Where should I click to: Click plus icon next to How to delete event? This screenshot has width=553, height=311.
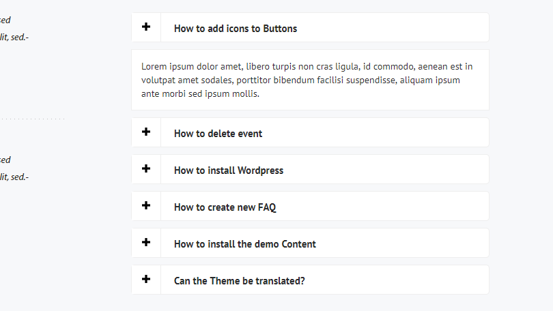[146, 132]
